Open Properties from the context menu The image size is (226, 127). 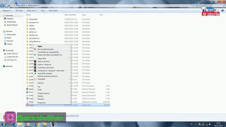[42, 103]
